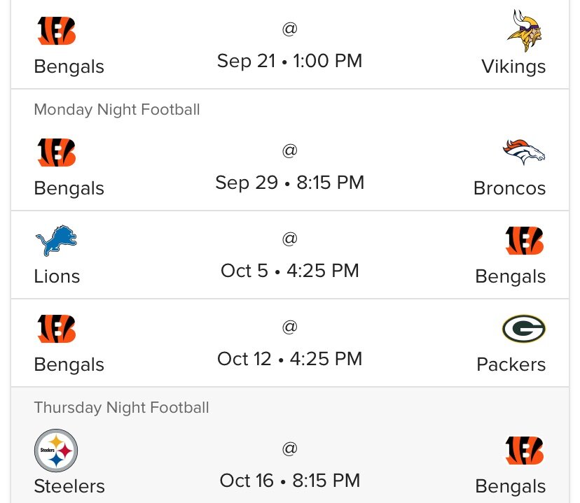Image resolution: width=580 pixels, height=503 pixels.
Task: Click the Sep 21 • 1:00 PM game time
Action: coord(289,61)
